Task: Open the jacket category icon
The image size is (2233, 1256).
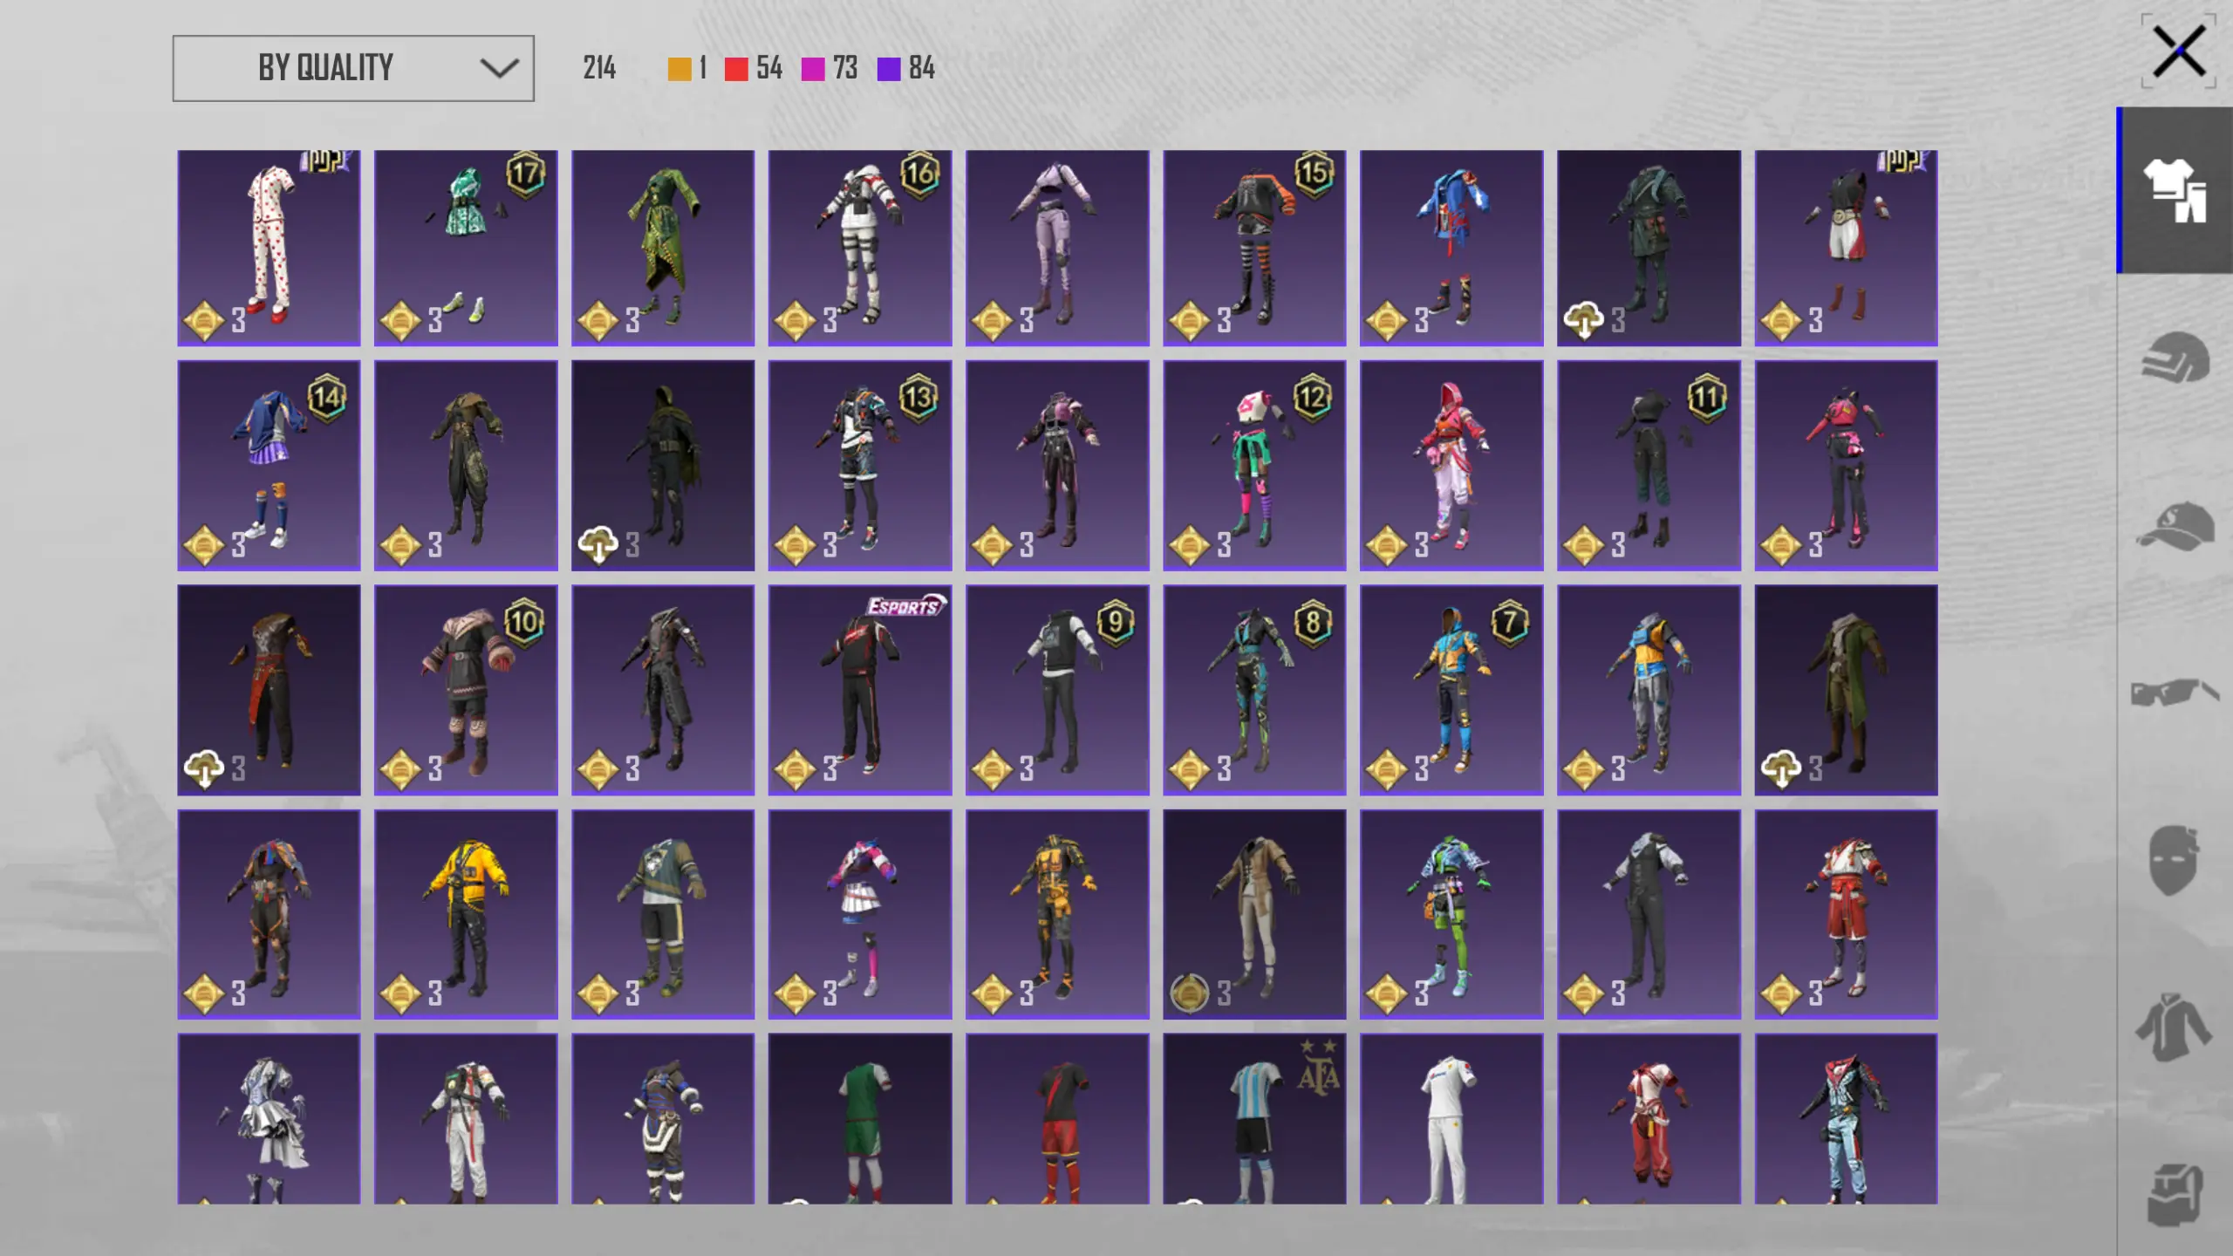Action: click(x=2175, y=1027)
